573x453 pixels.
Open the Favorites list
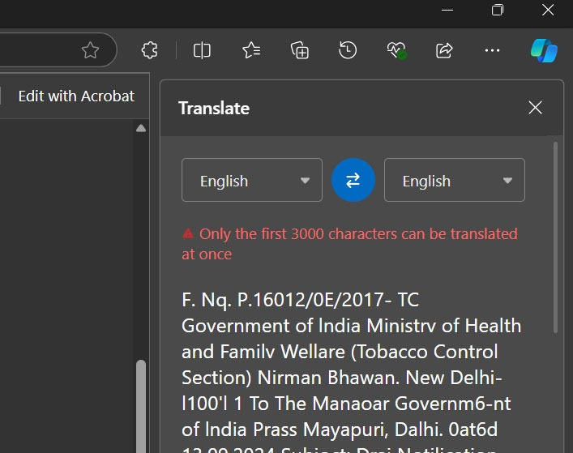pos(251,50)
